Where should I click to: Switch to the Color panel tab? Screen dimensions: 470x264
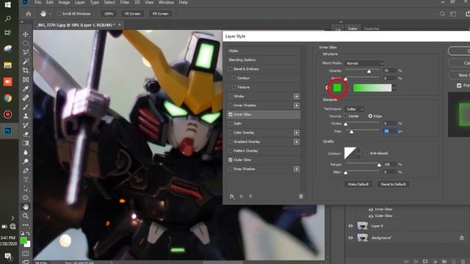352,29
